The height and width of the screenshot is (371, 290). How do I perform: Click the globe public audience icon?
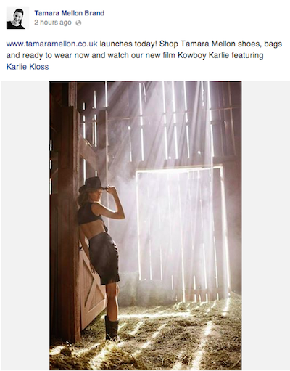coord(78,23)
